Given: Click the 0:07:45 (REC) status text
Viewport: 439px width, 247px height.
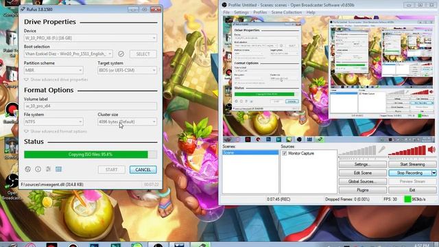Looking at the screenshot, I should pos(278,200).
